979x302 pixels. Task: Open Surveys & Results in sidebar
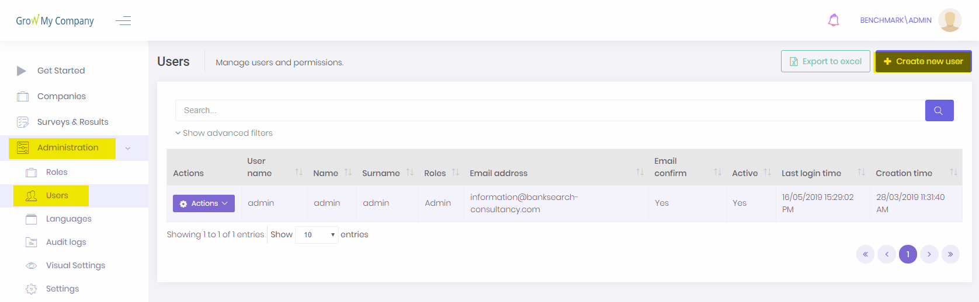point(72,122)
